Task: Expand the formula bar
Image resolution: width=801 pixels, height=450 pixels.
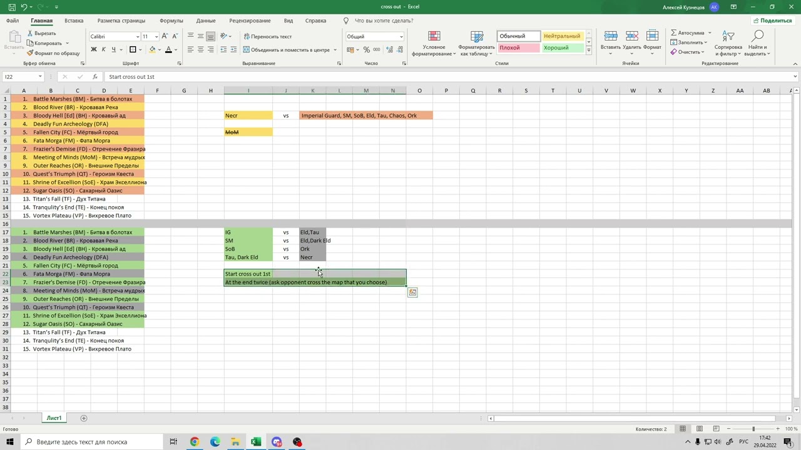Action: point(795,77)
